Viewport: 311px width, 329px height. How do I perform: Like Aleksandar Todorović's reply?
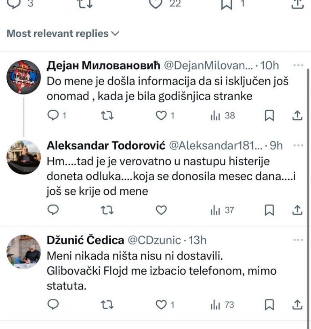click(161, 210)
